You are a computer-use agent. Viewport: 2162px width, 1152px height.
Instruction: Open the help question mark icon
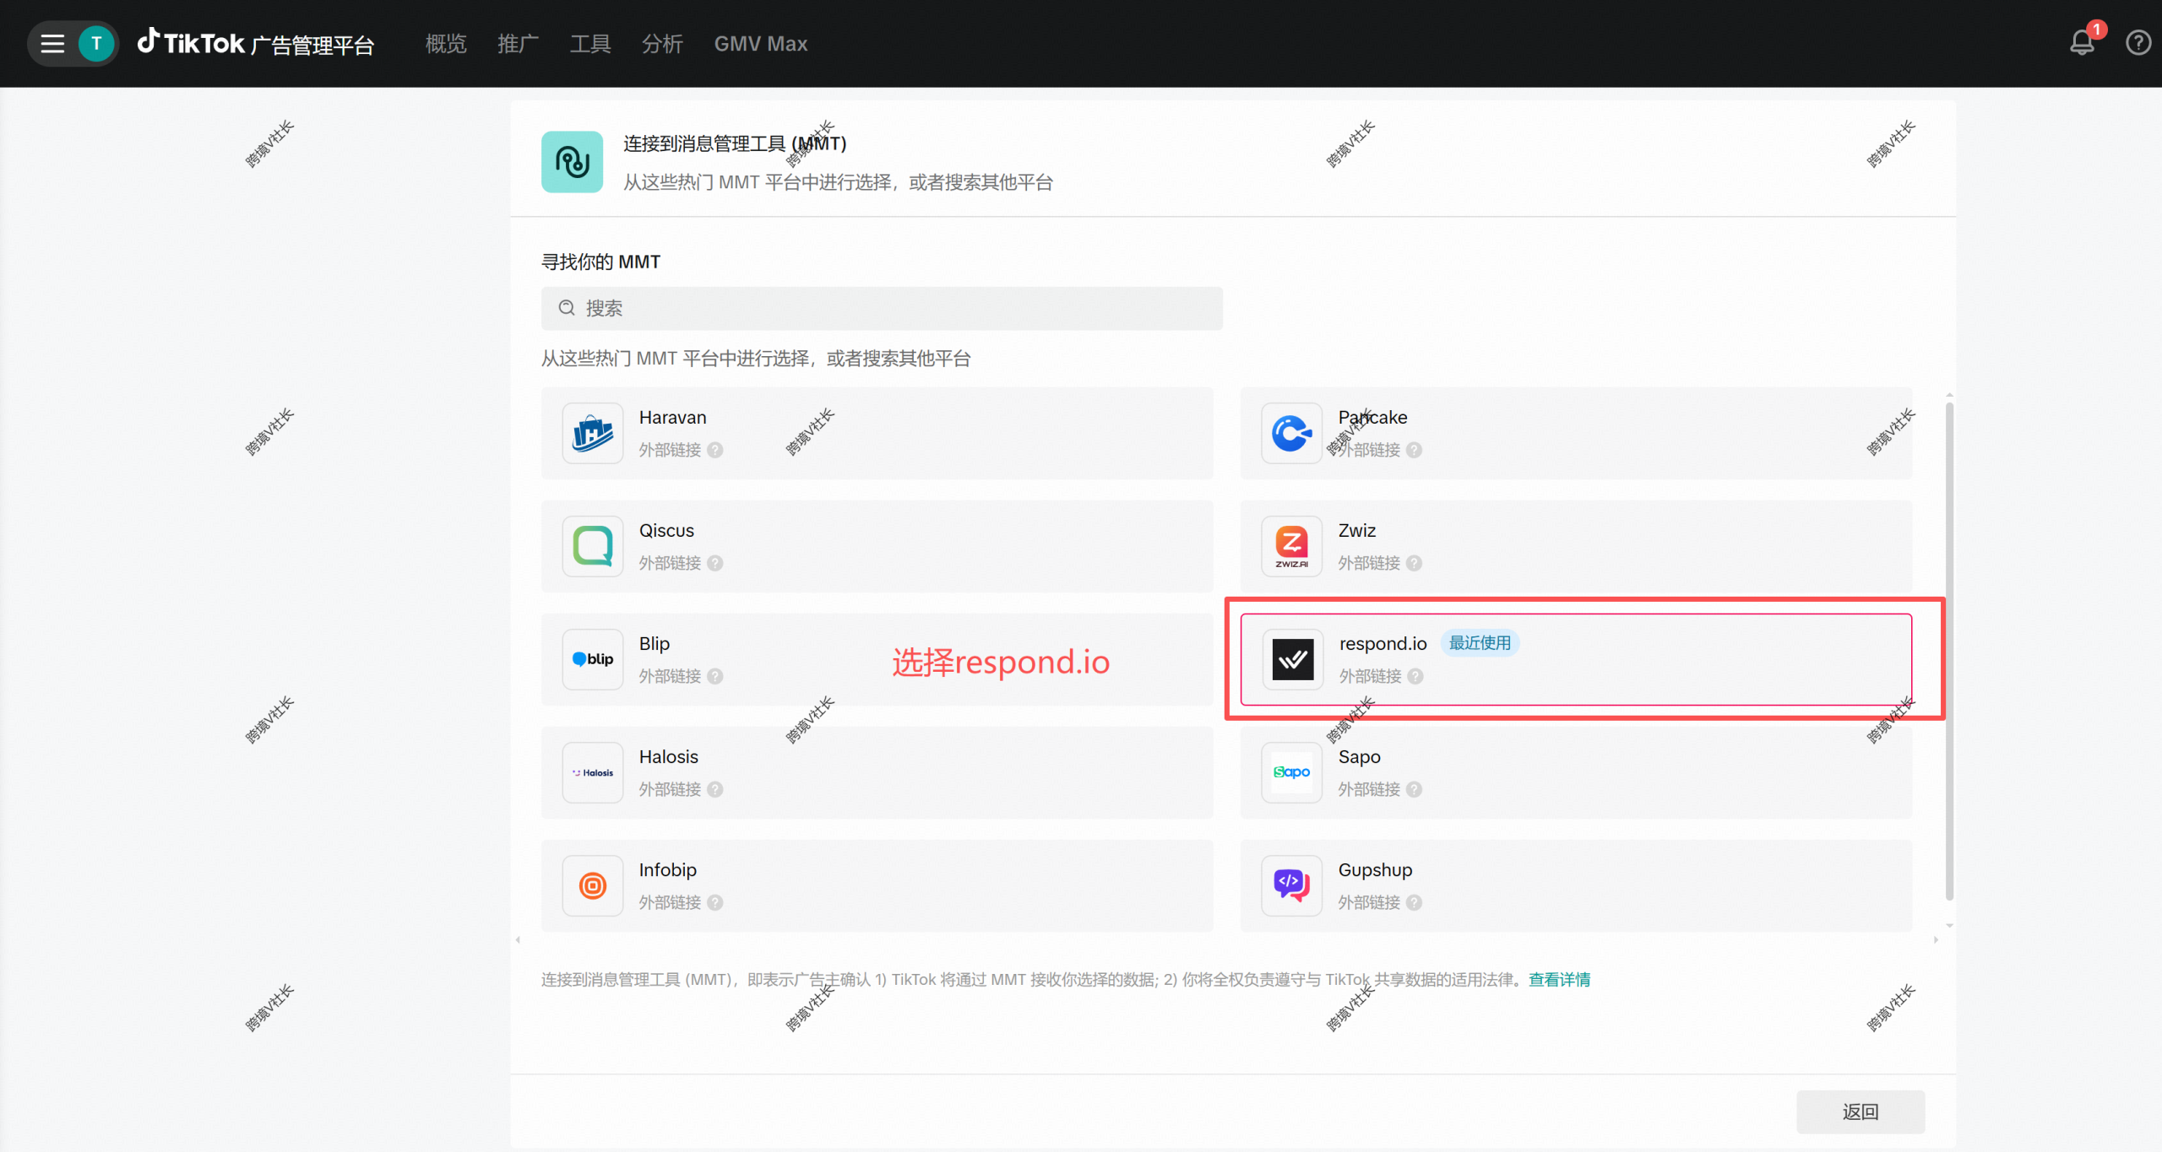[x=2138, y=42]
